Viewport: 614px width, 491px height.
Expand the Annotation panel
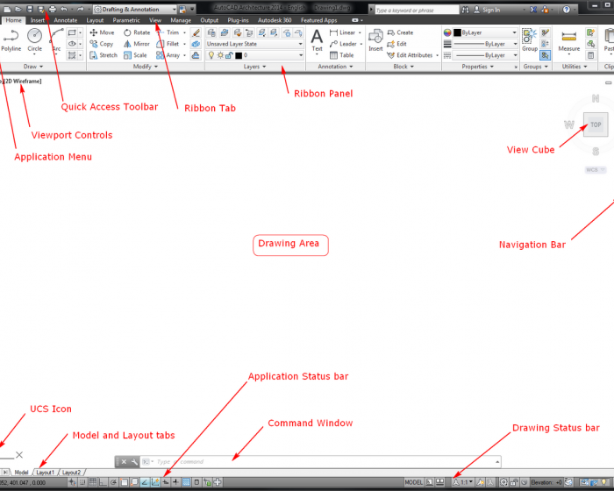click(x=335, y=67)
